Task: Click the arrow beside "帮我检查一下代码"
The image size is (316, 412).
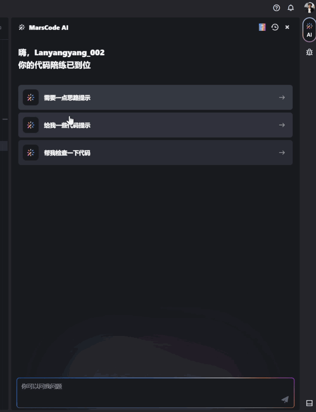Action: [282, 153]
